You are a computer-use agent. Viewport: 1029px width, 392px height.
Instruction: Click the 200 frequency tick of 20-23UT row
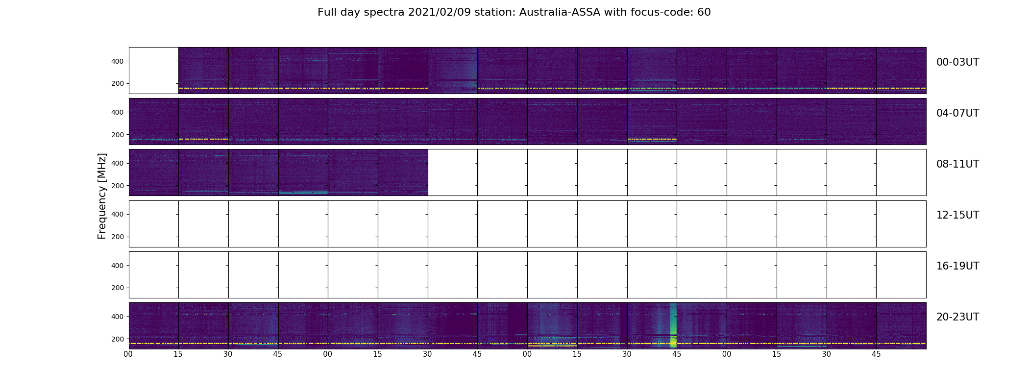coord(117,339)
